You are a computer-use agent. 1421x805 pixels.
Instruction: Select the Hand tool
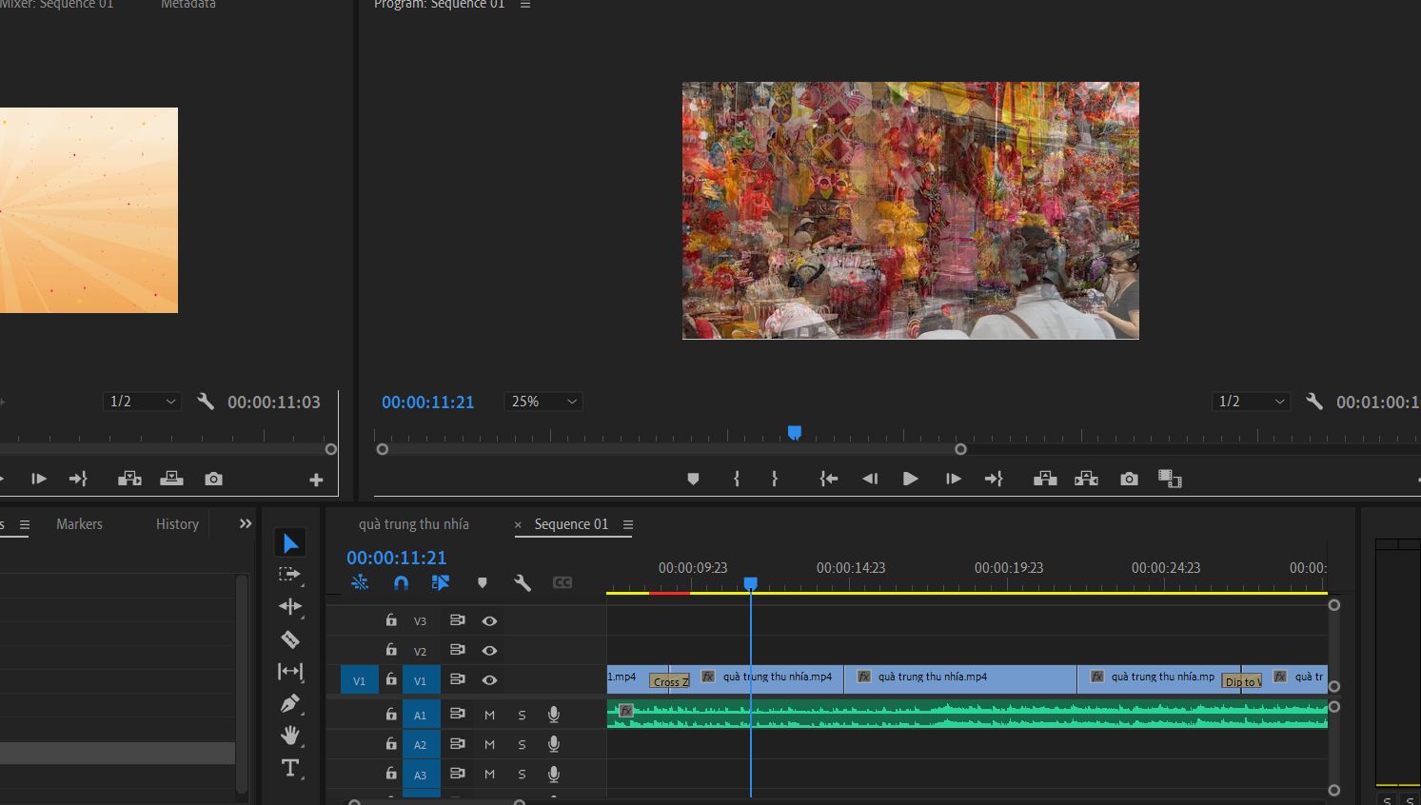pyautogui.click(x=290, y=735)
